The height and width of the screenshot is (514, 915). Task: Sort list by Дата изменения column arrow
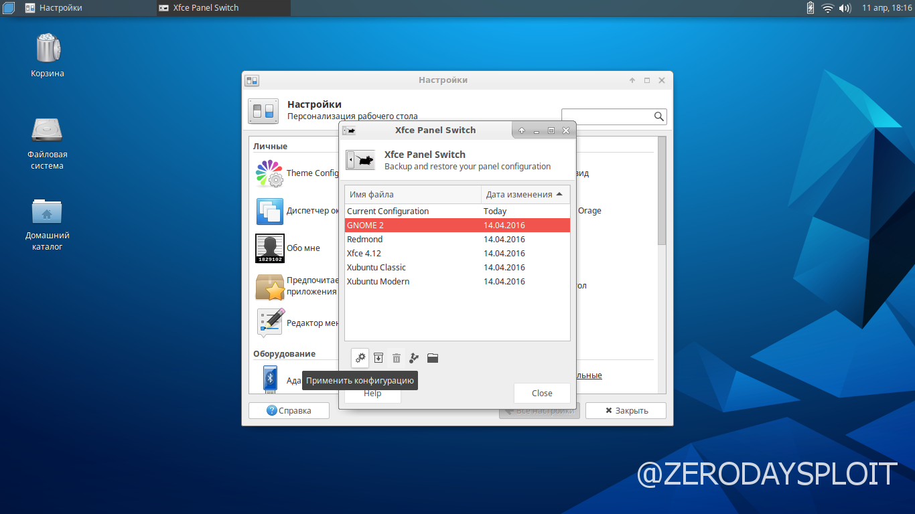point(559,195)
